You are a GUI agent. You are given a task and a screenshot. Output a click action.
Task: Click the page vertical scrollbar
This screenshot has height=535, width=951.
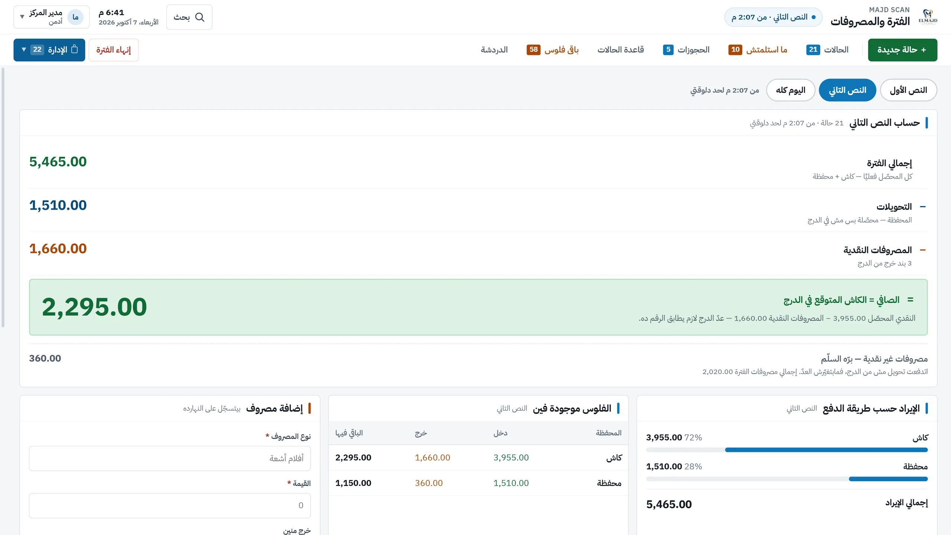pos(3,197)
